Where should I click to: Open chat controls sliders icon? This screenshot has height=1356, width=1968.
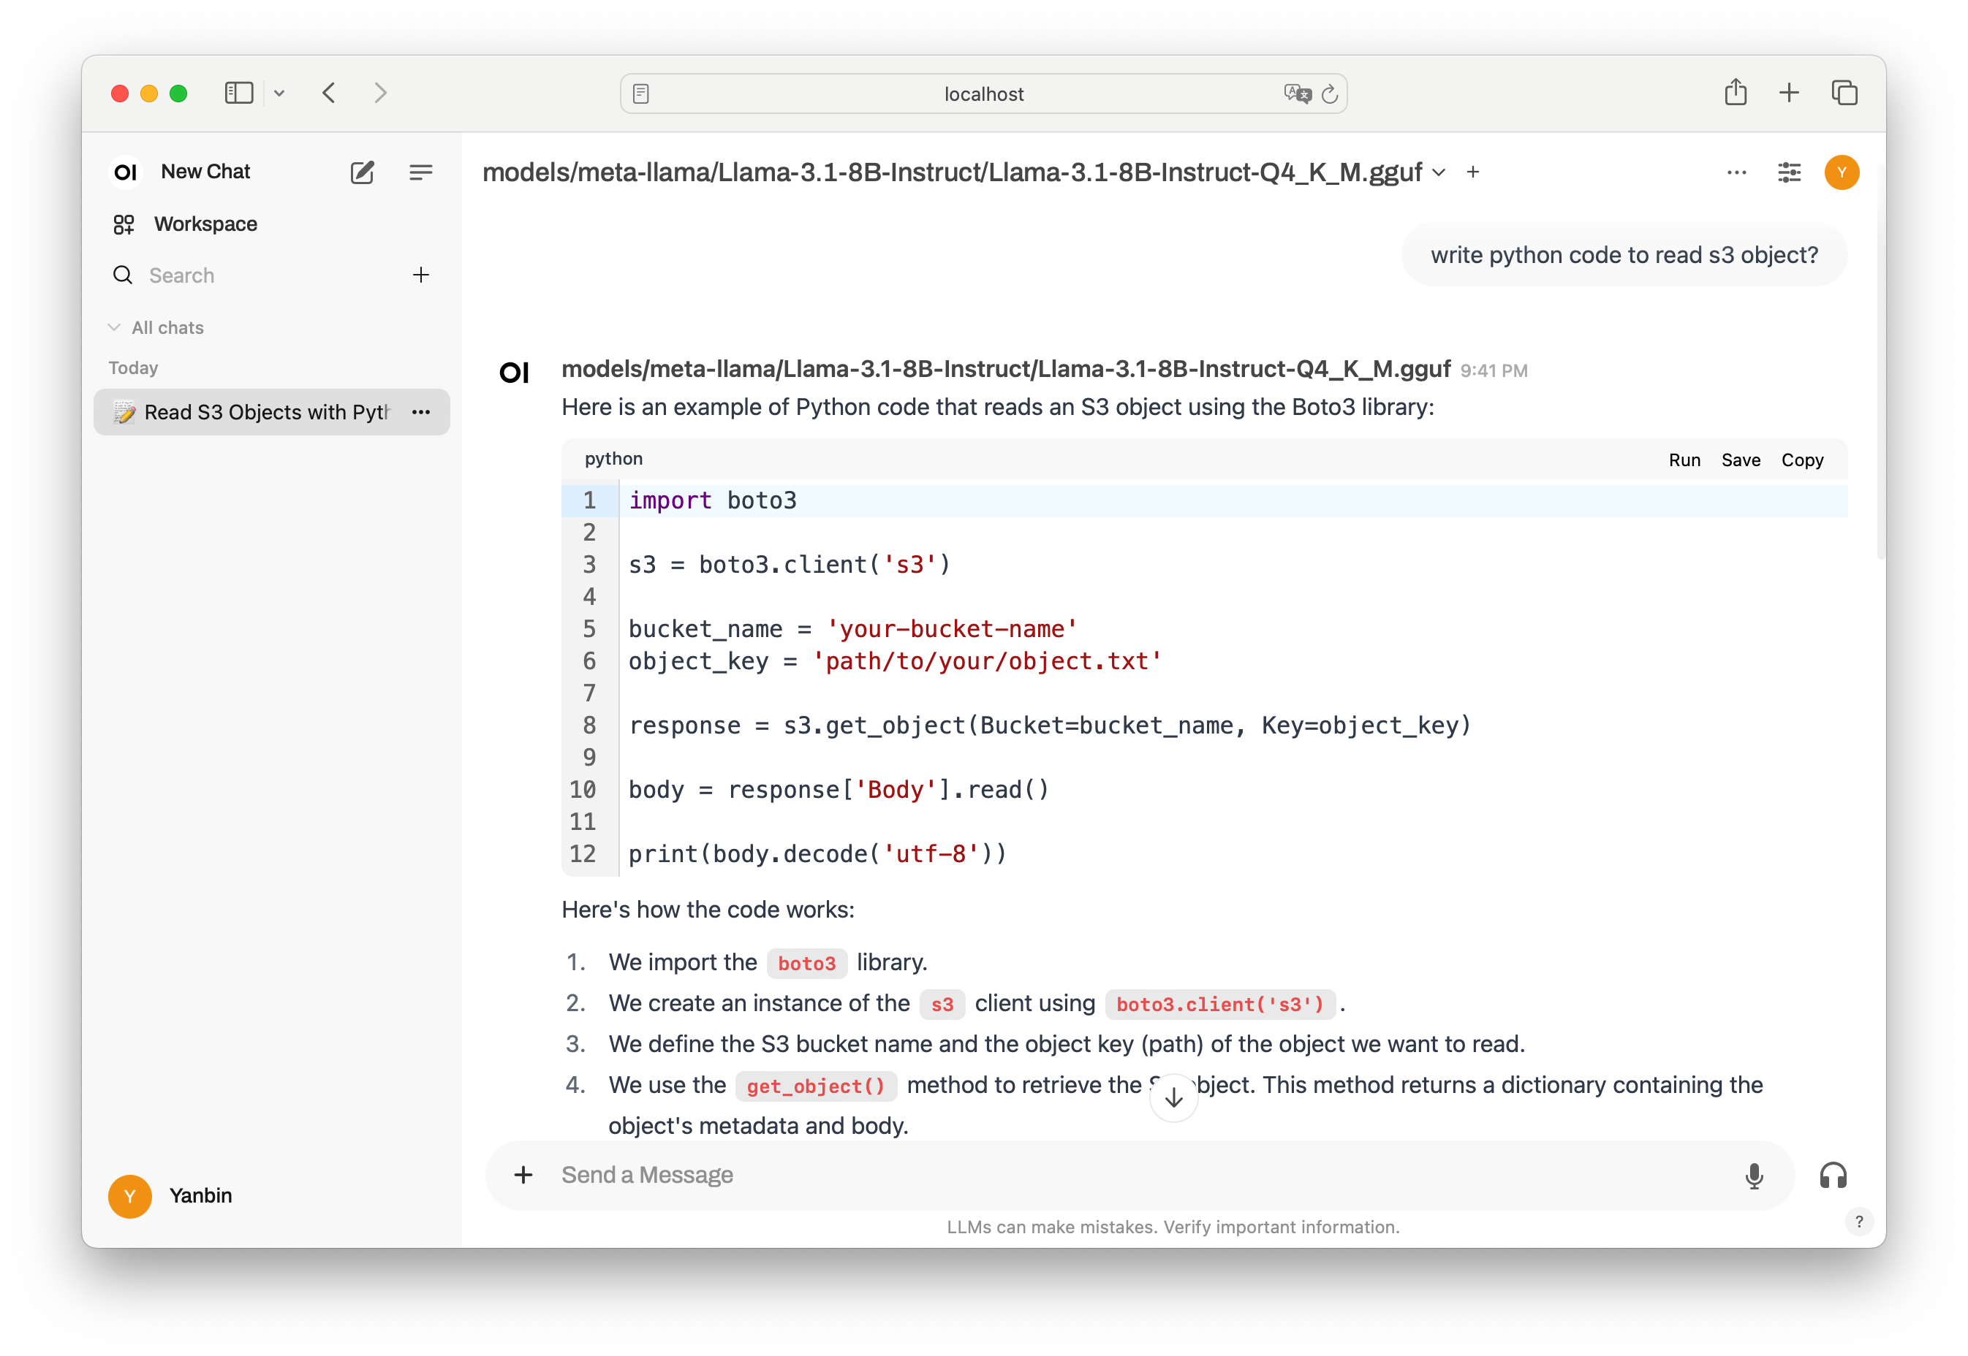coord(1789,172)
